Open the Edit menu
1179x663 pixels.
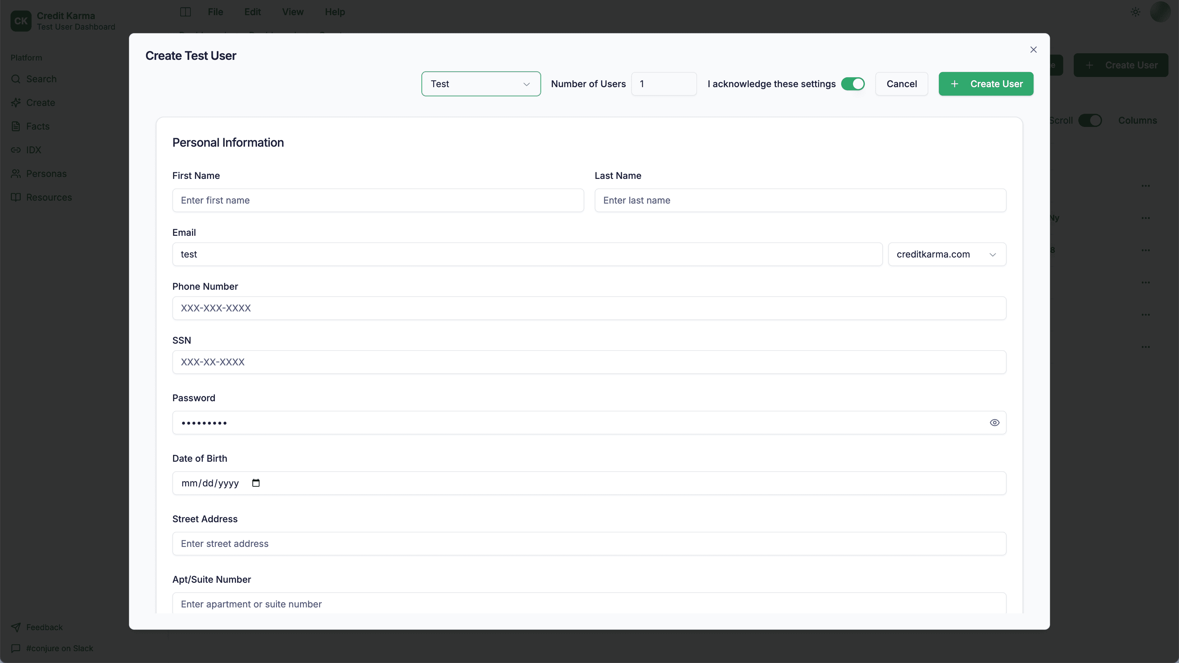252,12
